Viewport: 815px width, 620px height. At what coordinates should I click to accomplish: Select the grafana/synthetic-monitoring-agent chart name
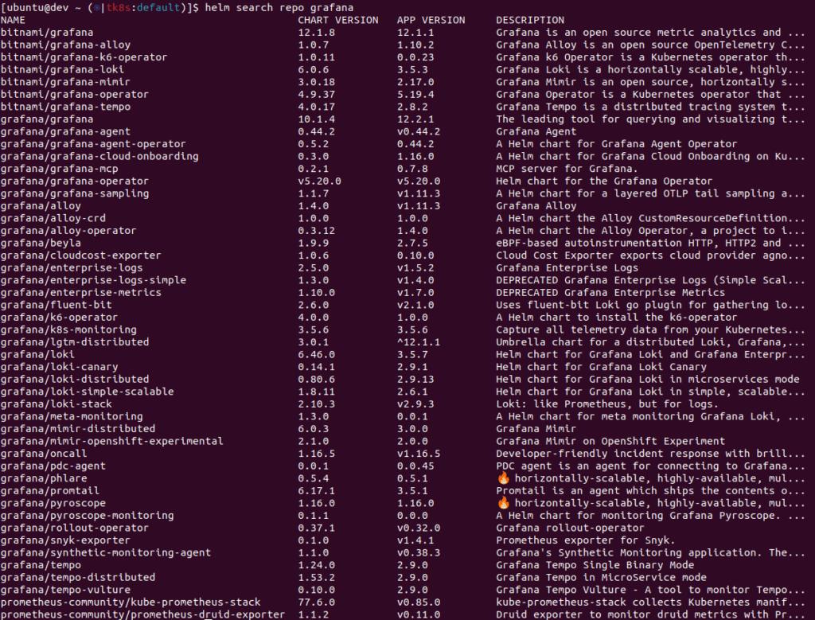(106, 552)
